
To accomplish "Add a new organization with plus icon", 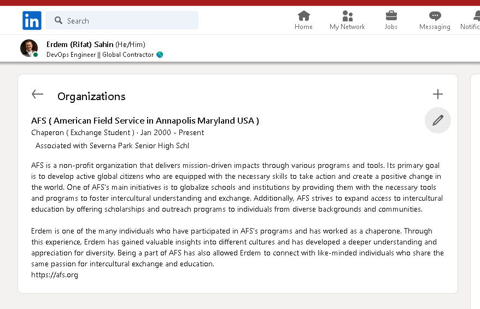I will point(438,94).
